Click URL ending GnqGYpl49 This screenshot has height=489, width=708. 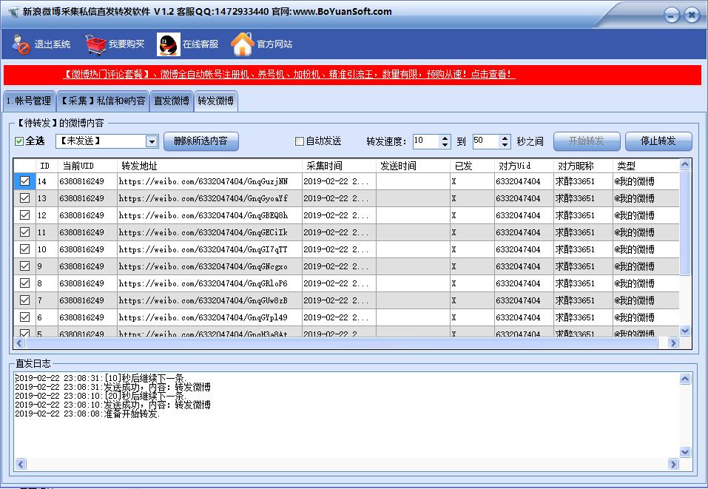click(203, 317)
